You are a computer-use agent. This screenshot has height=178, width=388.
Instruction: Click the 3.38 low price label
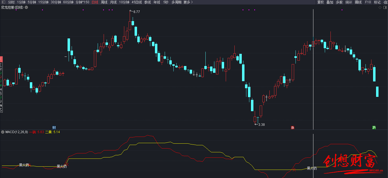(262, 125)
